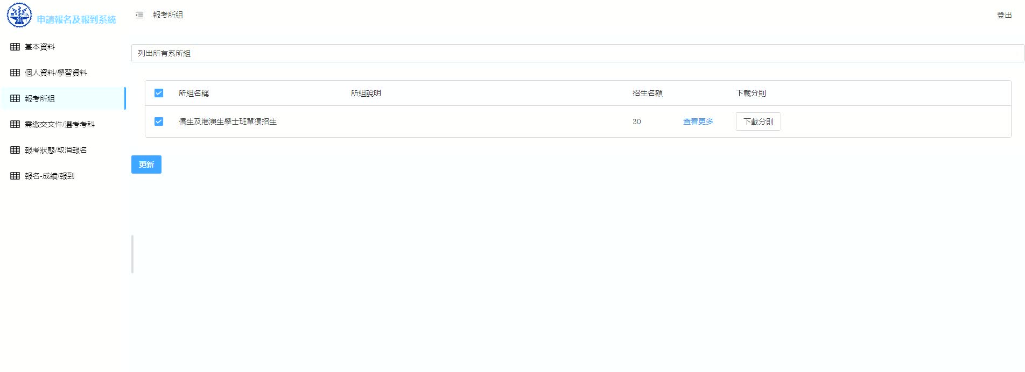1025x372 pixels.
Task: Select 報考所組 sidebar menu item
Action: point(63,98)
